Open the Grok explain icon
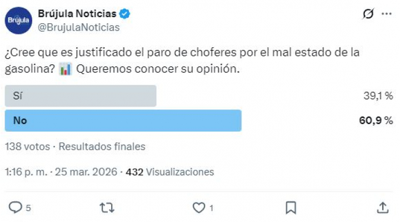 coord(367,14)
